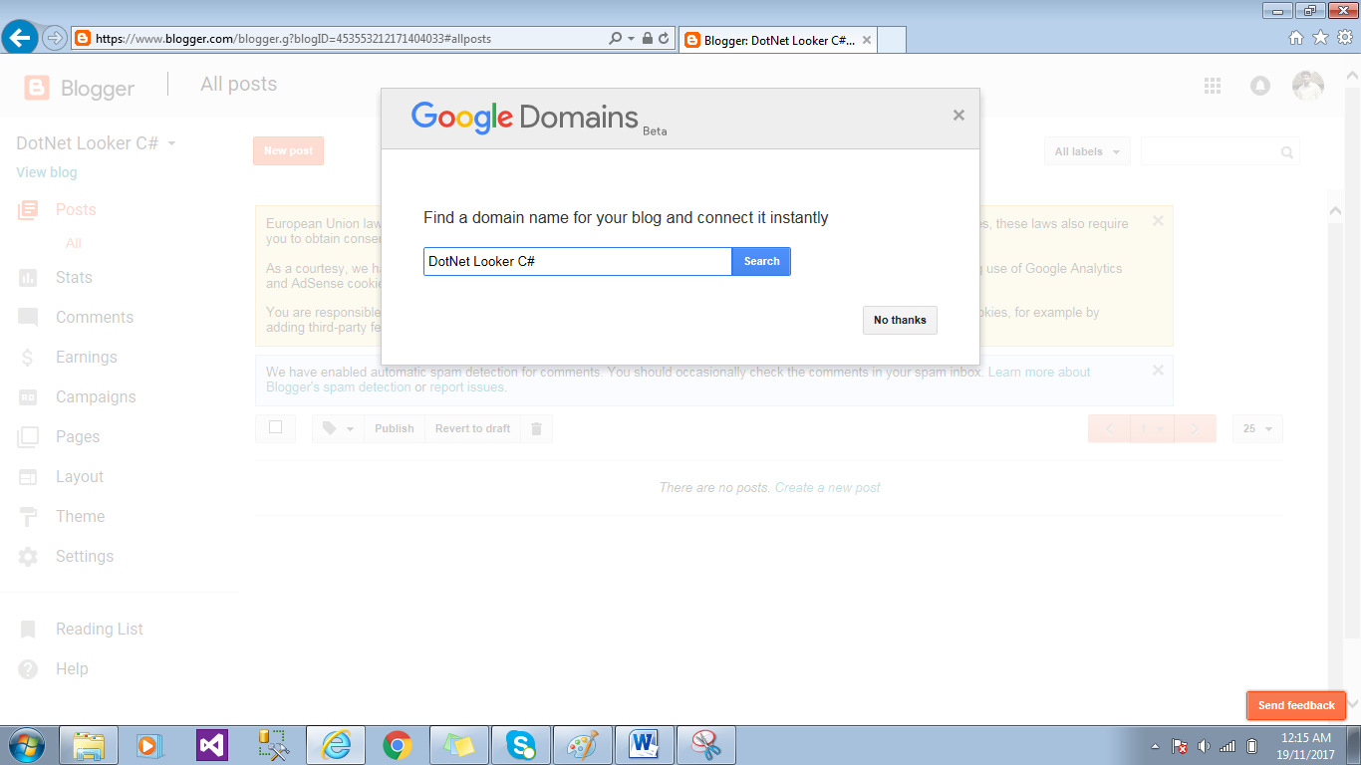Open Help in the sidebar

[72, 668]
